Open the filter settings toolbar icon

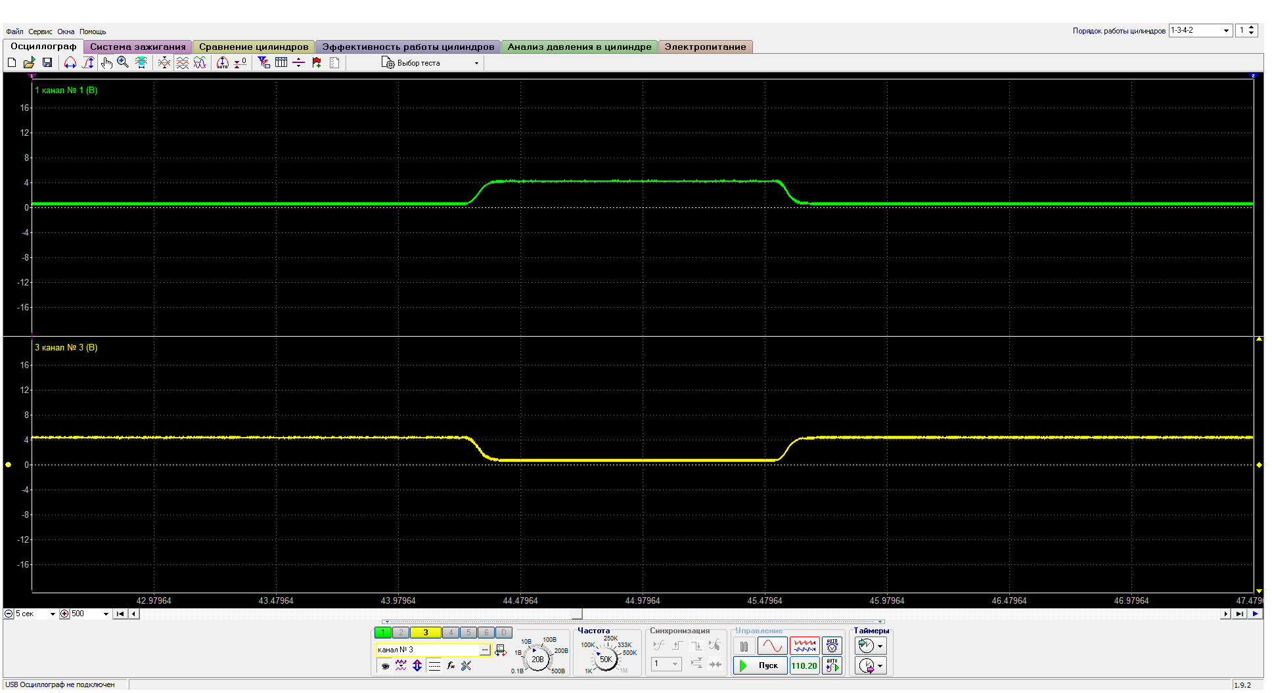tap(263, 62)
